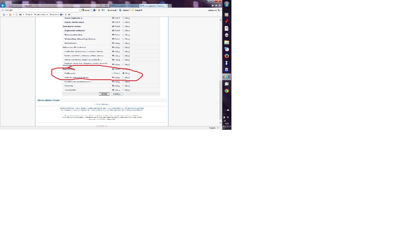Open the Windows Start orb
Screen dimensions: 417x234
pyautogui.click(x=226, y=4)
